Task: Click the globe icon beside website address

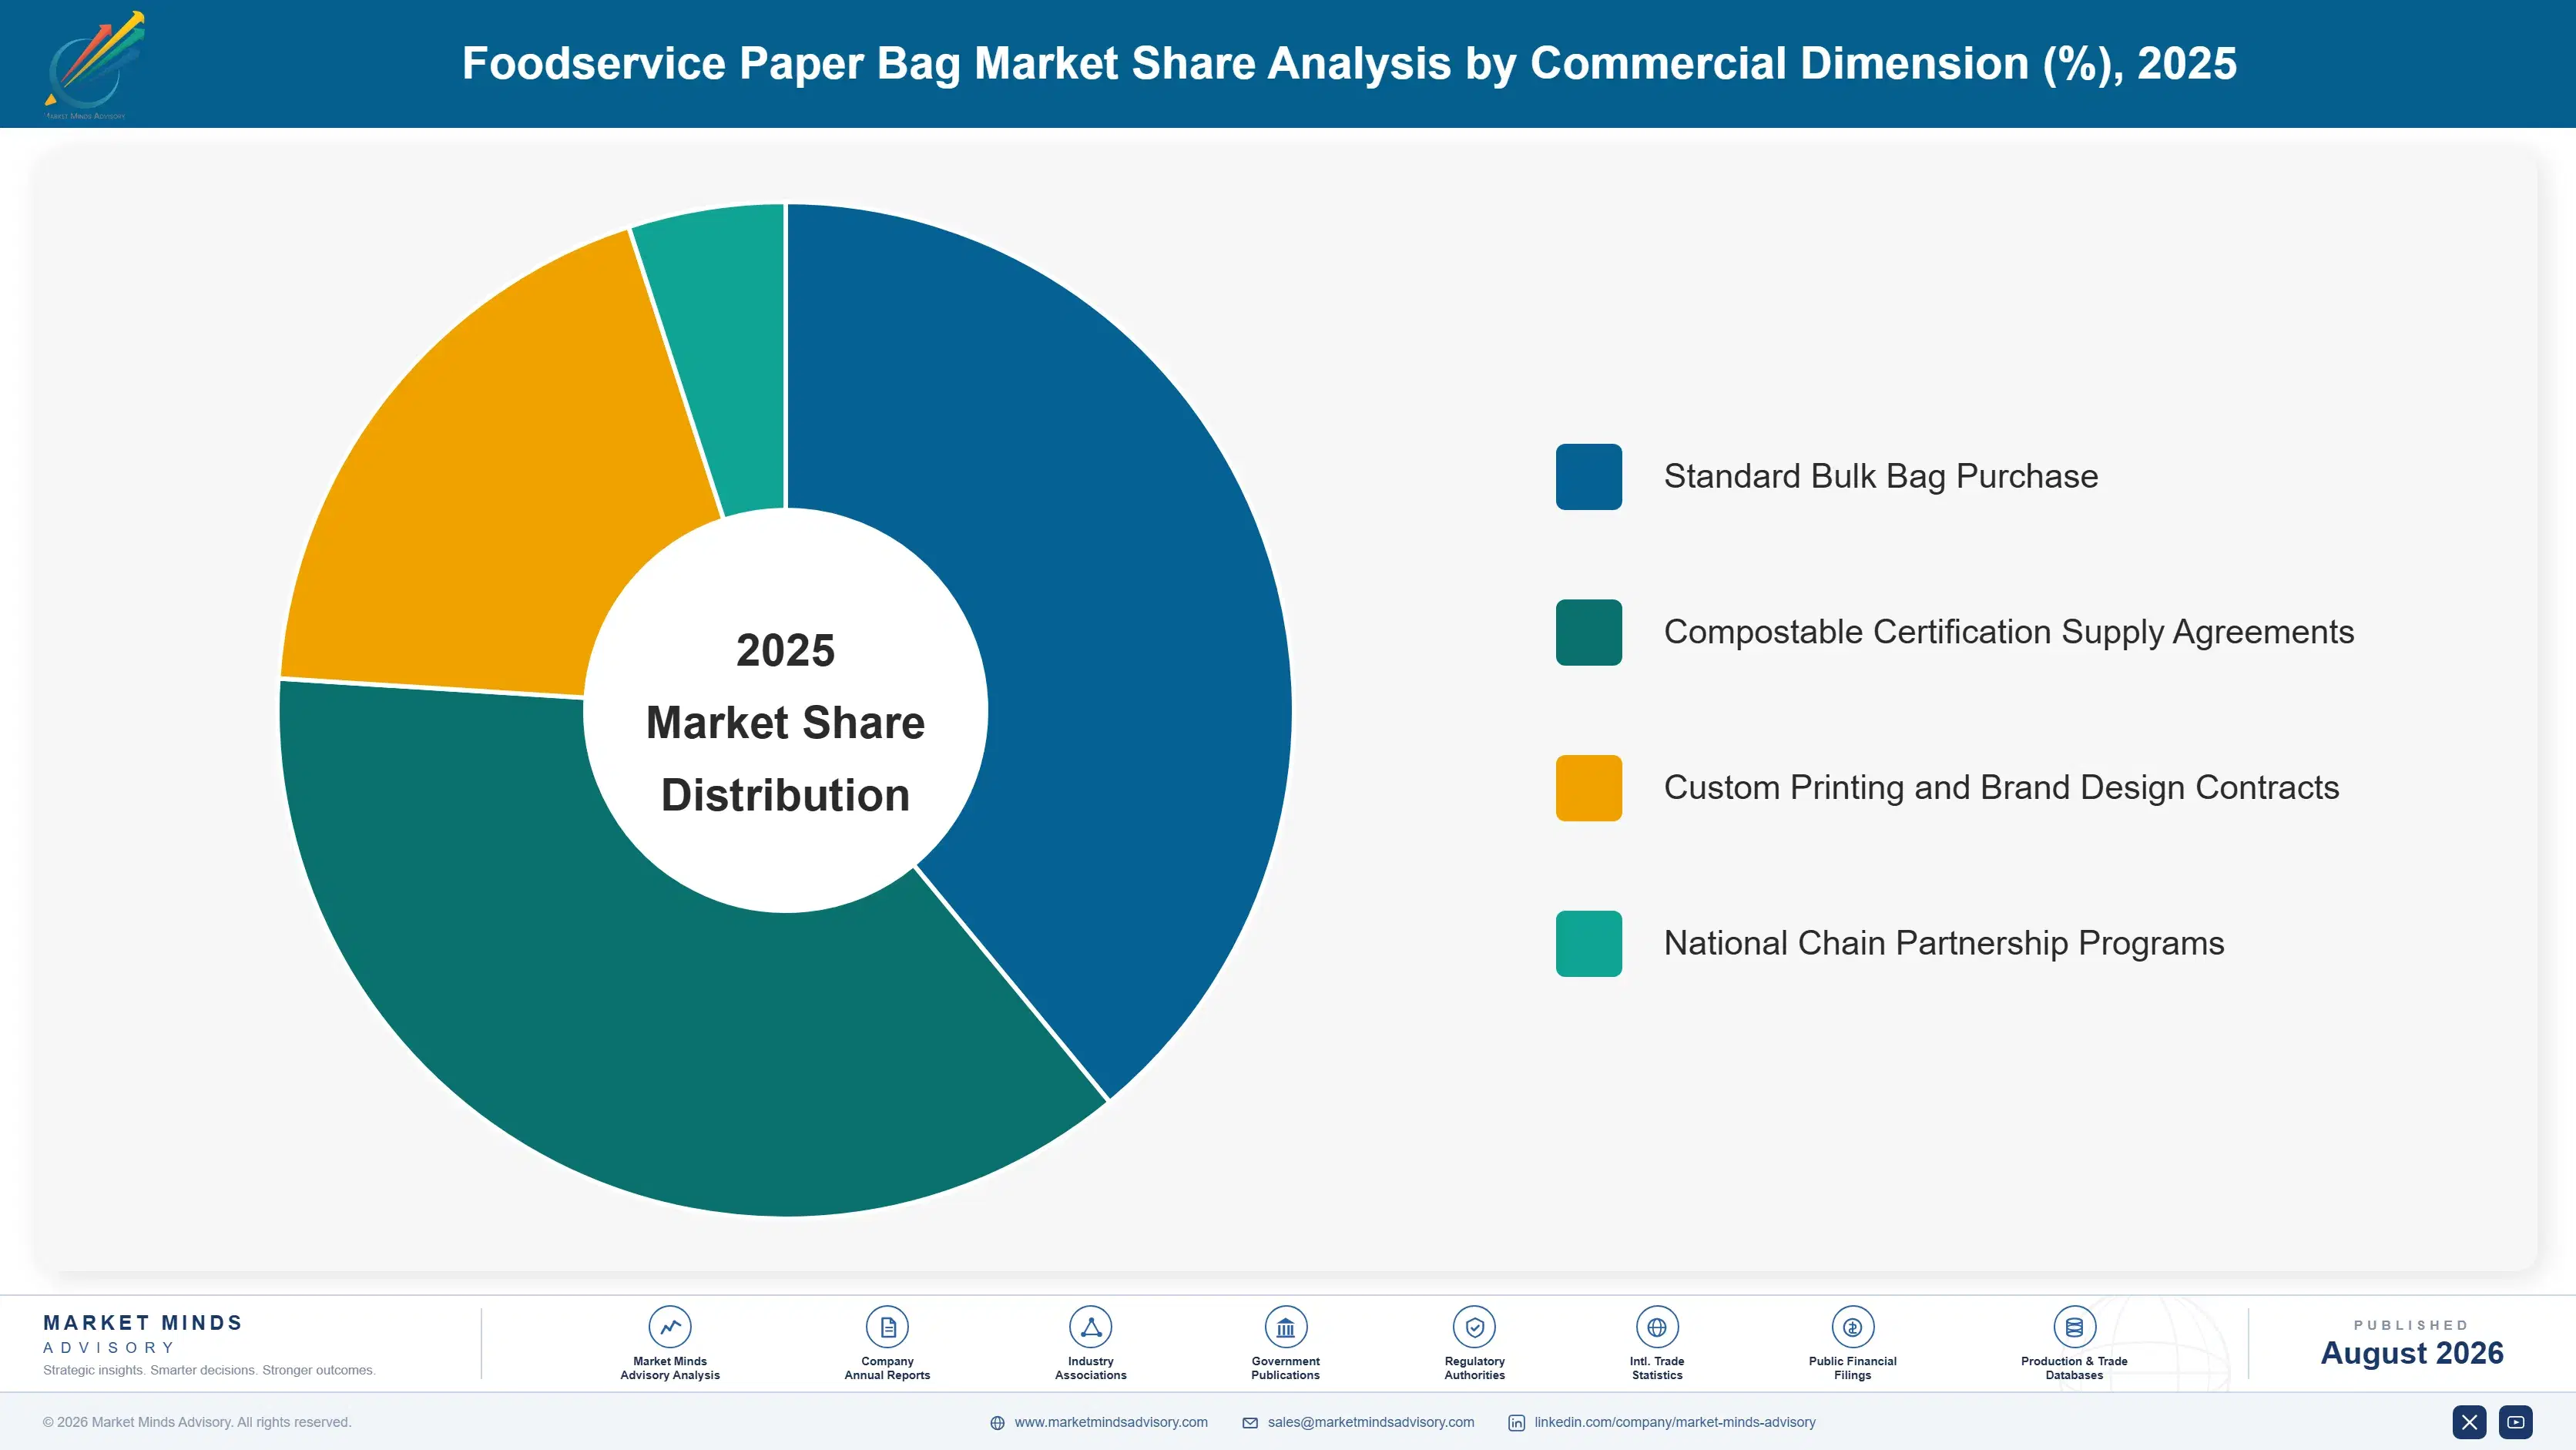Action: pos(997,1423)
